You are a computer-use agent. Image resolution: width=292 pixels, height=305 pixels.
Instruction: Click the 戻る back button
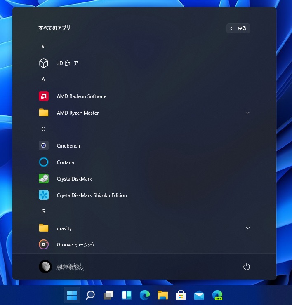(238, 28)
